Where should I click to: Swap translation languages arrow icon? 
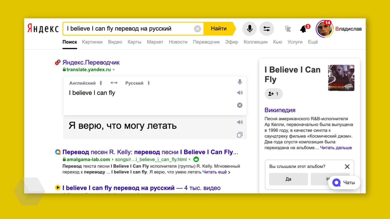(x=114, y=83)
